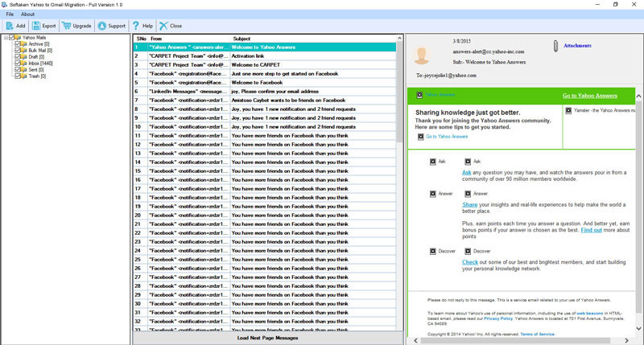Screen dimensions: 644x345
Task: Select Just one more step Facebook message
Action: [x=265, y=74]
